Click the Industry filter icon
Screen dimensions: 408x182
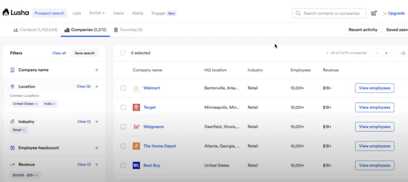(12, 122)
